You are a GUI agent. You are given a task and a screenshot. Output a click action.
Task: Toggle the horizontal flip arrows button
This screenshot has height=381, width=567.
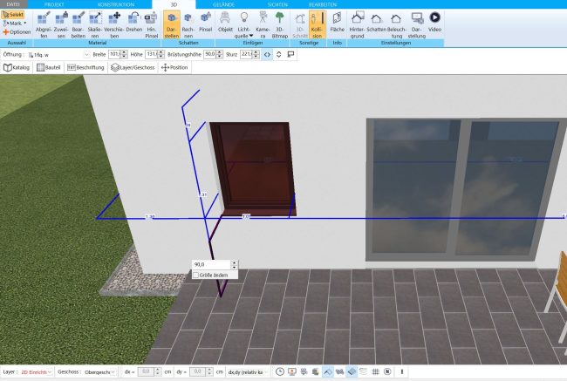[x=267, y=55]
